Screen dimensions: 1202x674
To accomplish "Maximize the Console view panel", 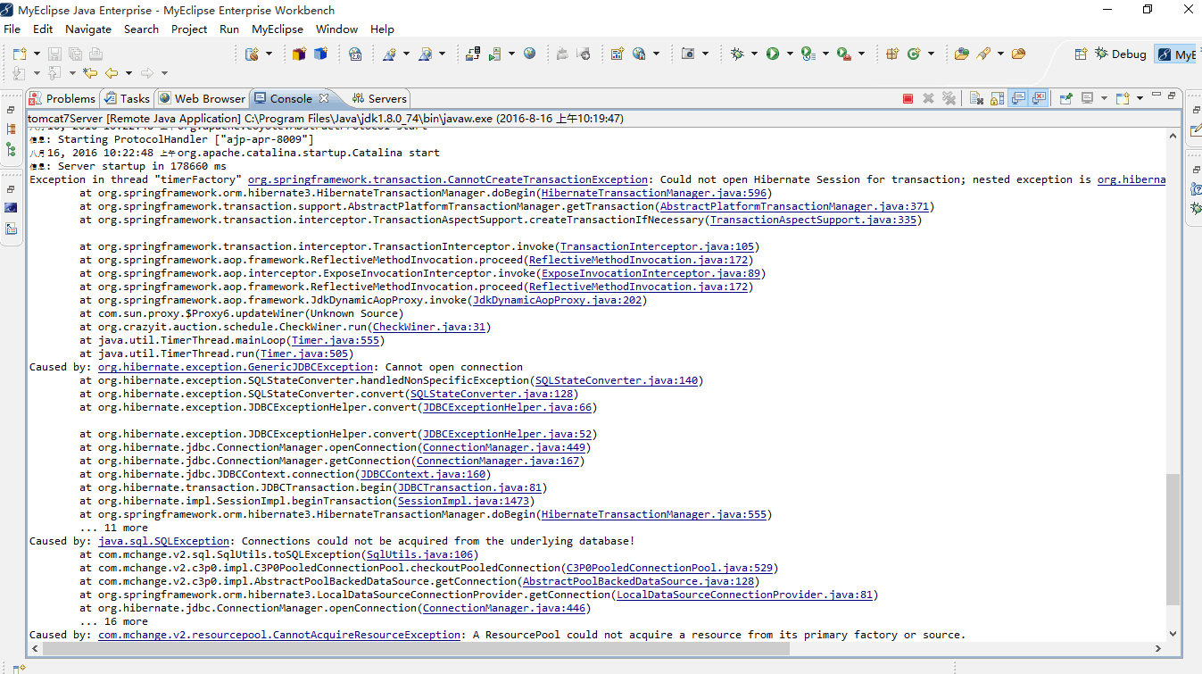I will pyautogui.click(x=1171, y=95).
